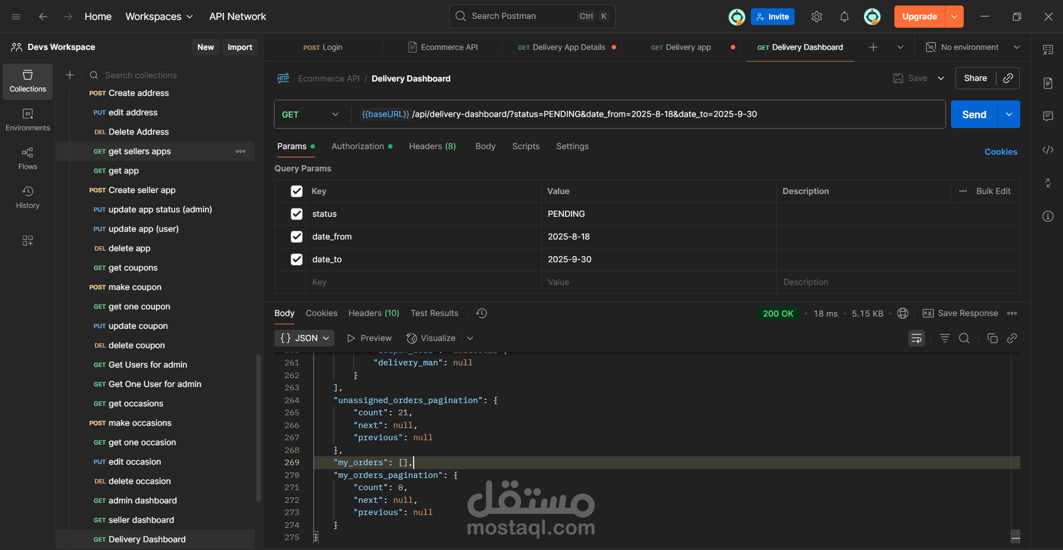Focus the Search collections field
Viewport: 1063px width, 550px height.
click(169, 75)
